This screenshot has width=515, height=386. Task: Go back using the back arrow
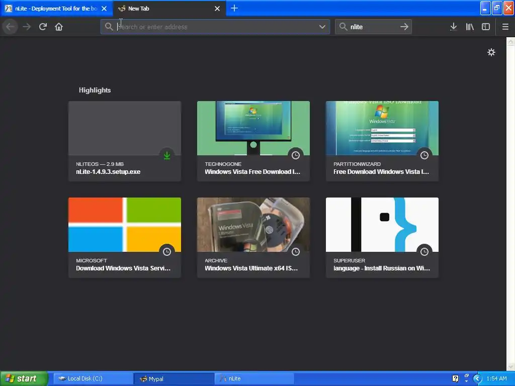pos(10,27)
